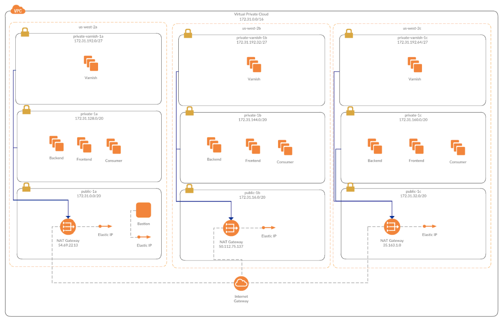Select the Bastion host icon
Image resolution: width=503 pixels, height=321 pixels.
pos(143,209)
